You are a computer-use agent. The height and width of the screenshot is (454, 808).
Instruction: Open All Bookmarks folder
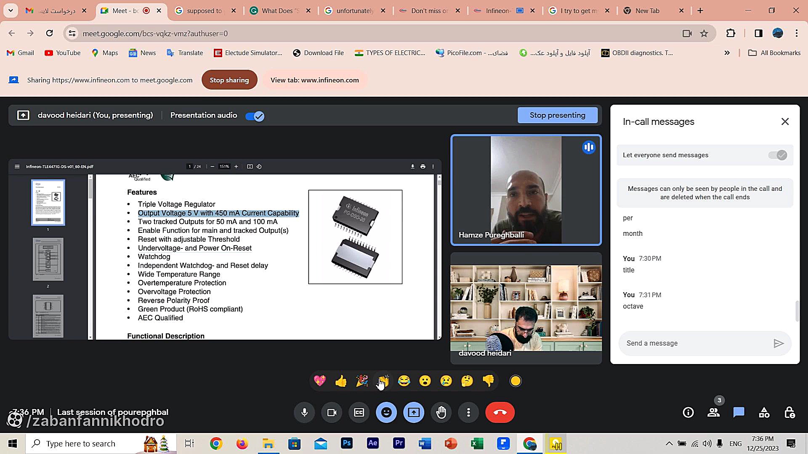[774, 53]
